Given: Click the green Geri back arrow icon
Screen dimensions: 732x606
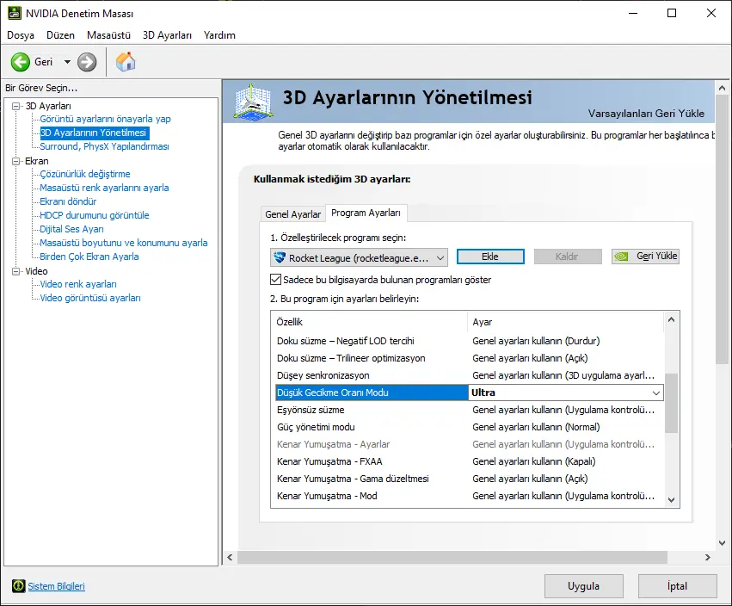Looking at the screenshot, I should coord(21,62).
